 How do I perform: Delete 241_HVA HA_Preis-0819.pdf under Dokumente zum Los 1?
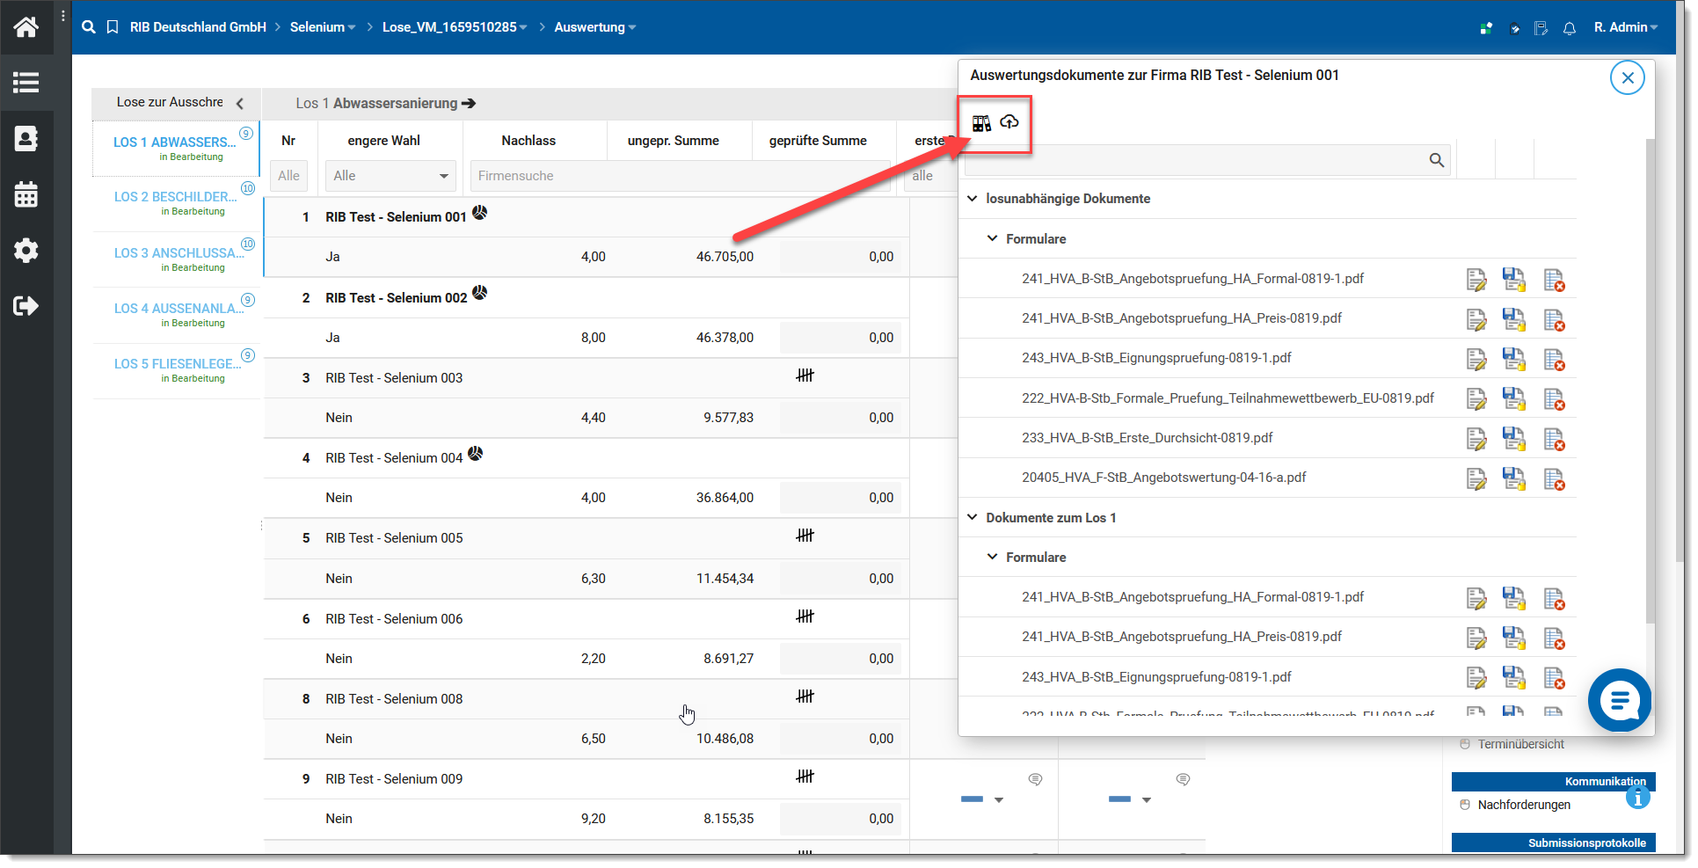point(1554,638)
